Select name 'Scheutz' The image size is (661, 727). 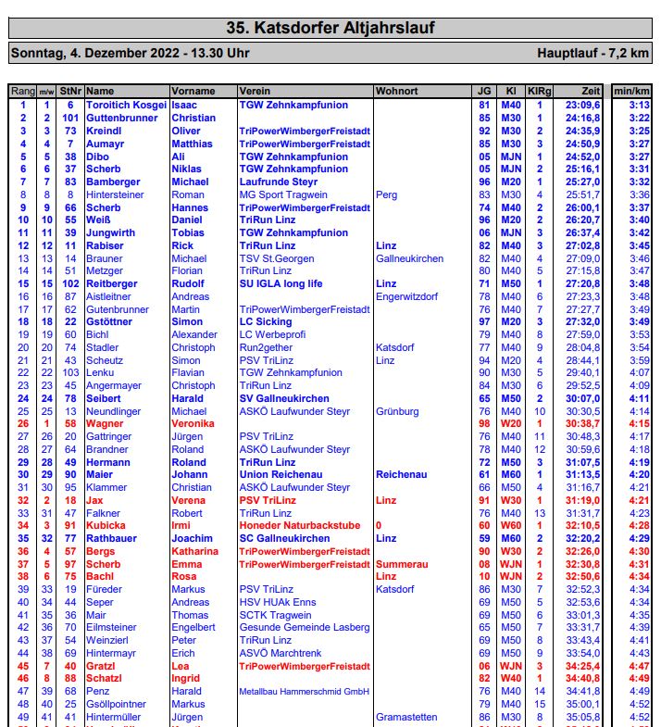pos(105,361)
